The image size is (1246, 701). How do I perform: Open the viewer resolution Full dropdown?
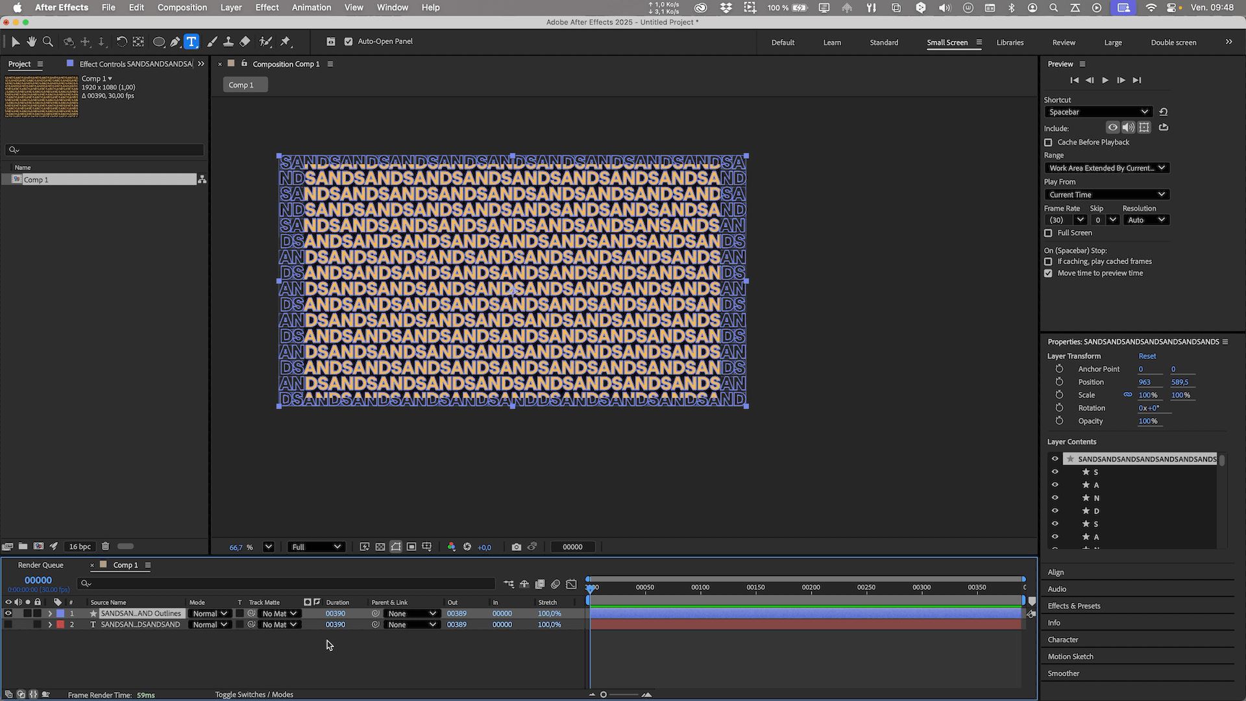point(316,547)
